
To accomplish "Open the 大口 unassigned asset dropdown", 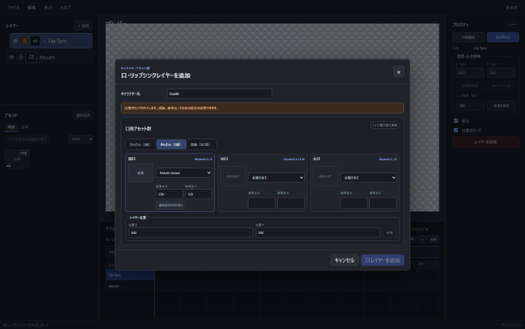I will (x=368, y=177).
